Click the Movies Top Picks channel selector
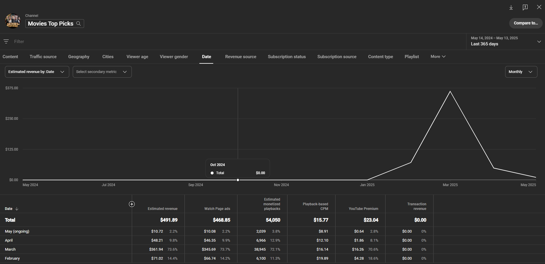 point(55,24)
